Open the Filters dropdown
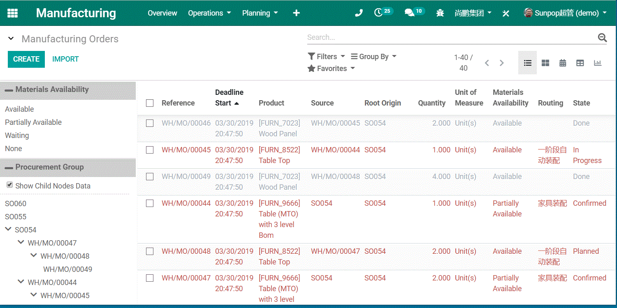Screen dimensions: 617x308 point(327,57)
